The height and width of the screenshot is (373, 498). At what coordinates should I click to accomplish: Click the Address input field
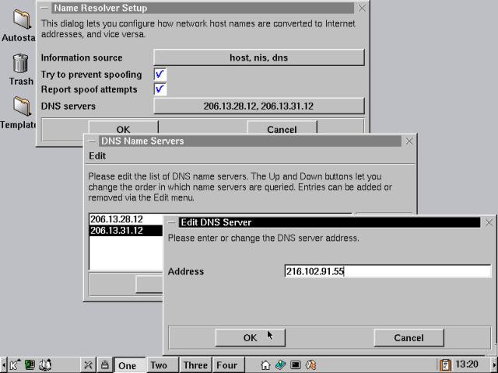[x=387, y=271]
